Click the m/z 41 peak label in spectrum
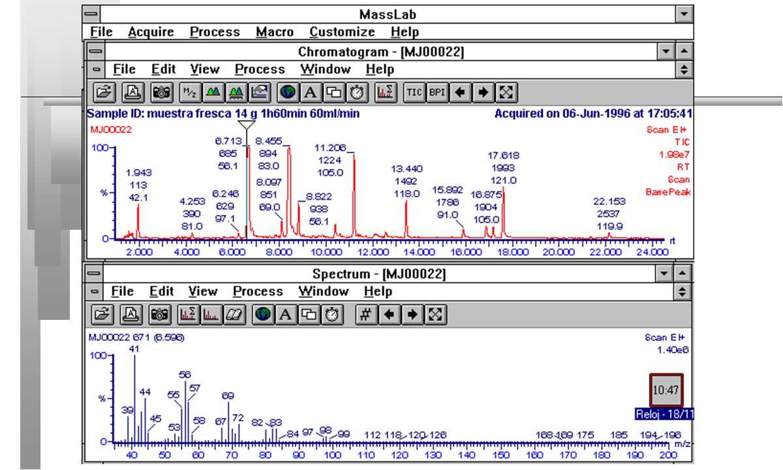Image resolution: width=783 pixels, height=470 pixels. point(134,349)
